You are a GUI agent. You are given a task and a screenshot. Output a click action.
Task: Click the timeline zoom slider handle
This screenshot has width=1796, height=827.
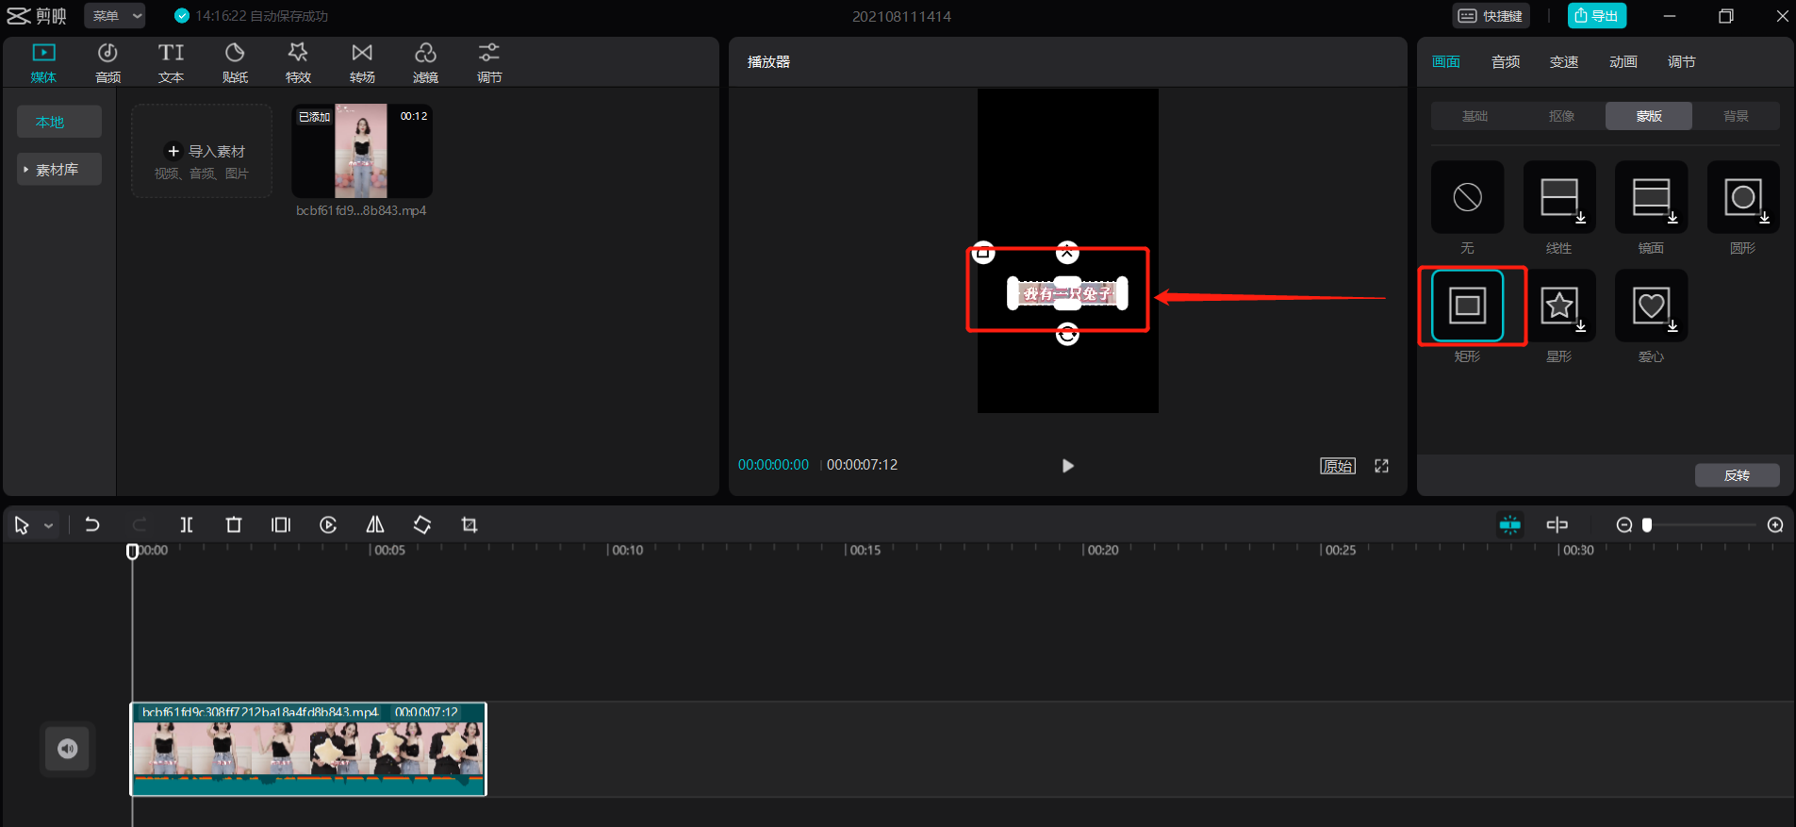1647,525
